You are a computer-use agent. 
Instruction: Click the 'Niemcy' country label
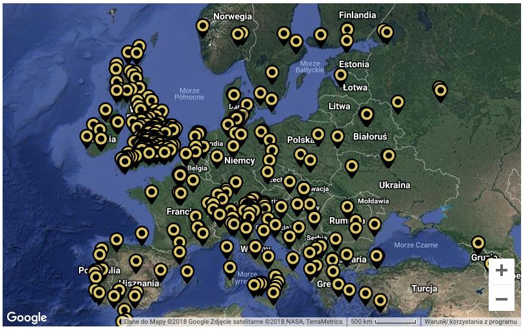240,161
